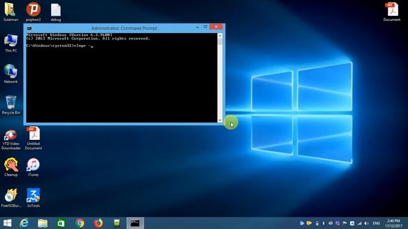Click the Action Center flag icon
This screenshot has height=229, width=408.
coord(345,223)
